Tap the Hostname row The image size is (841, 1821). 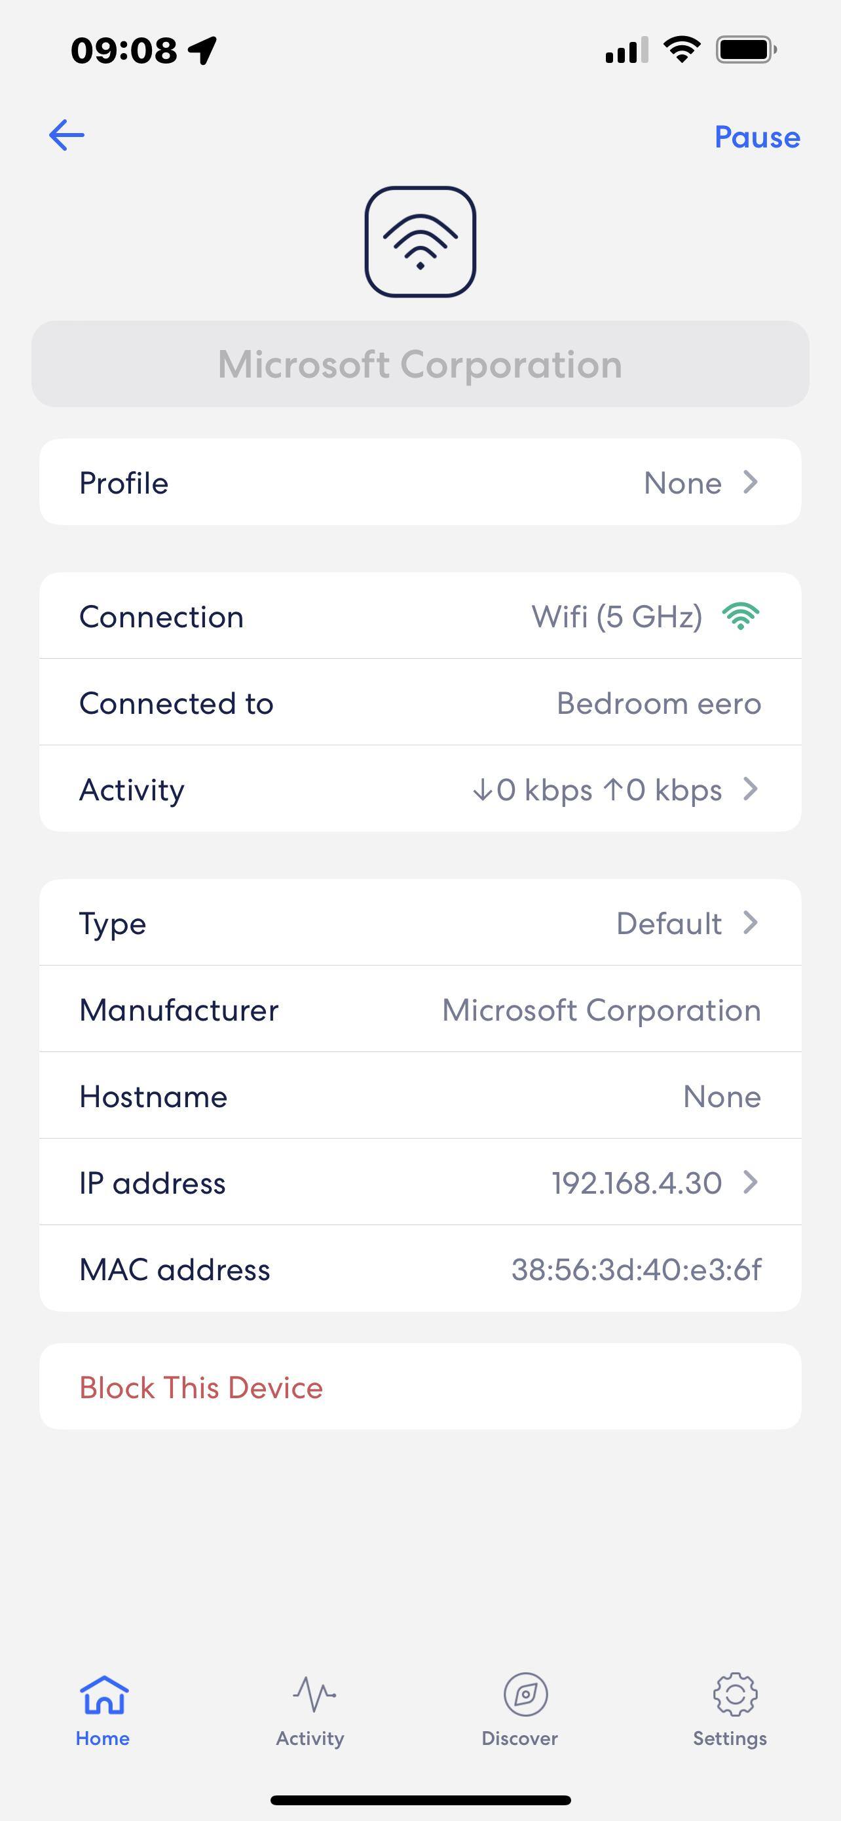tap(420, 1097)
